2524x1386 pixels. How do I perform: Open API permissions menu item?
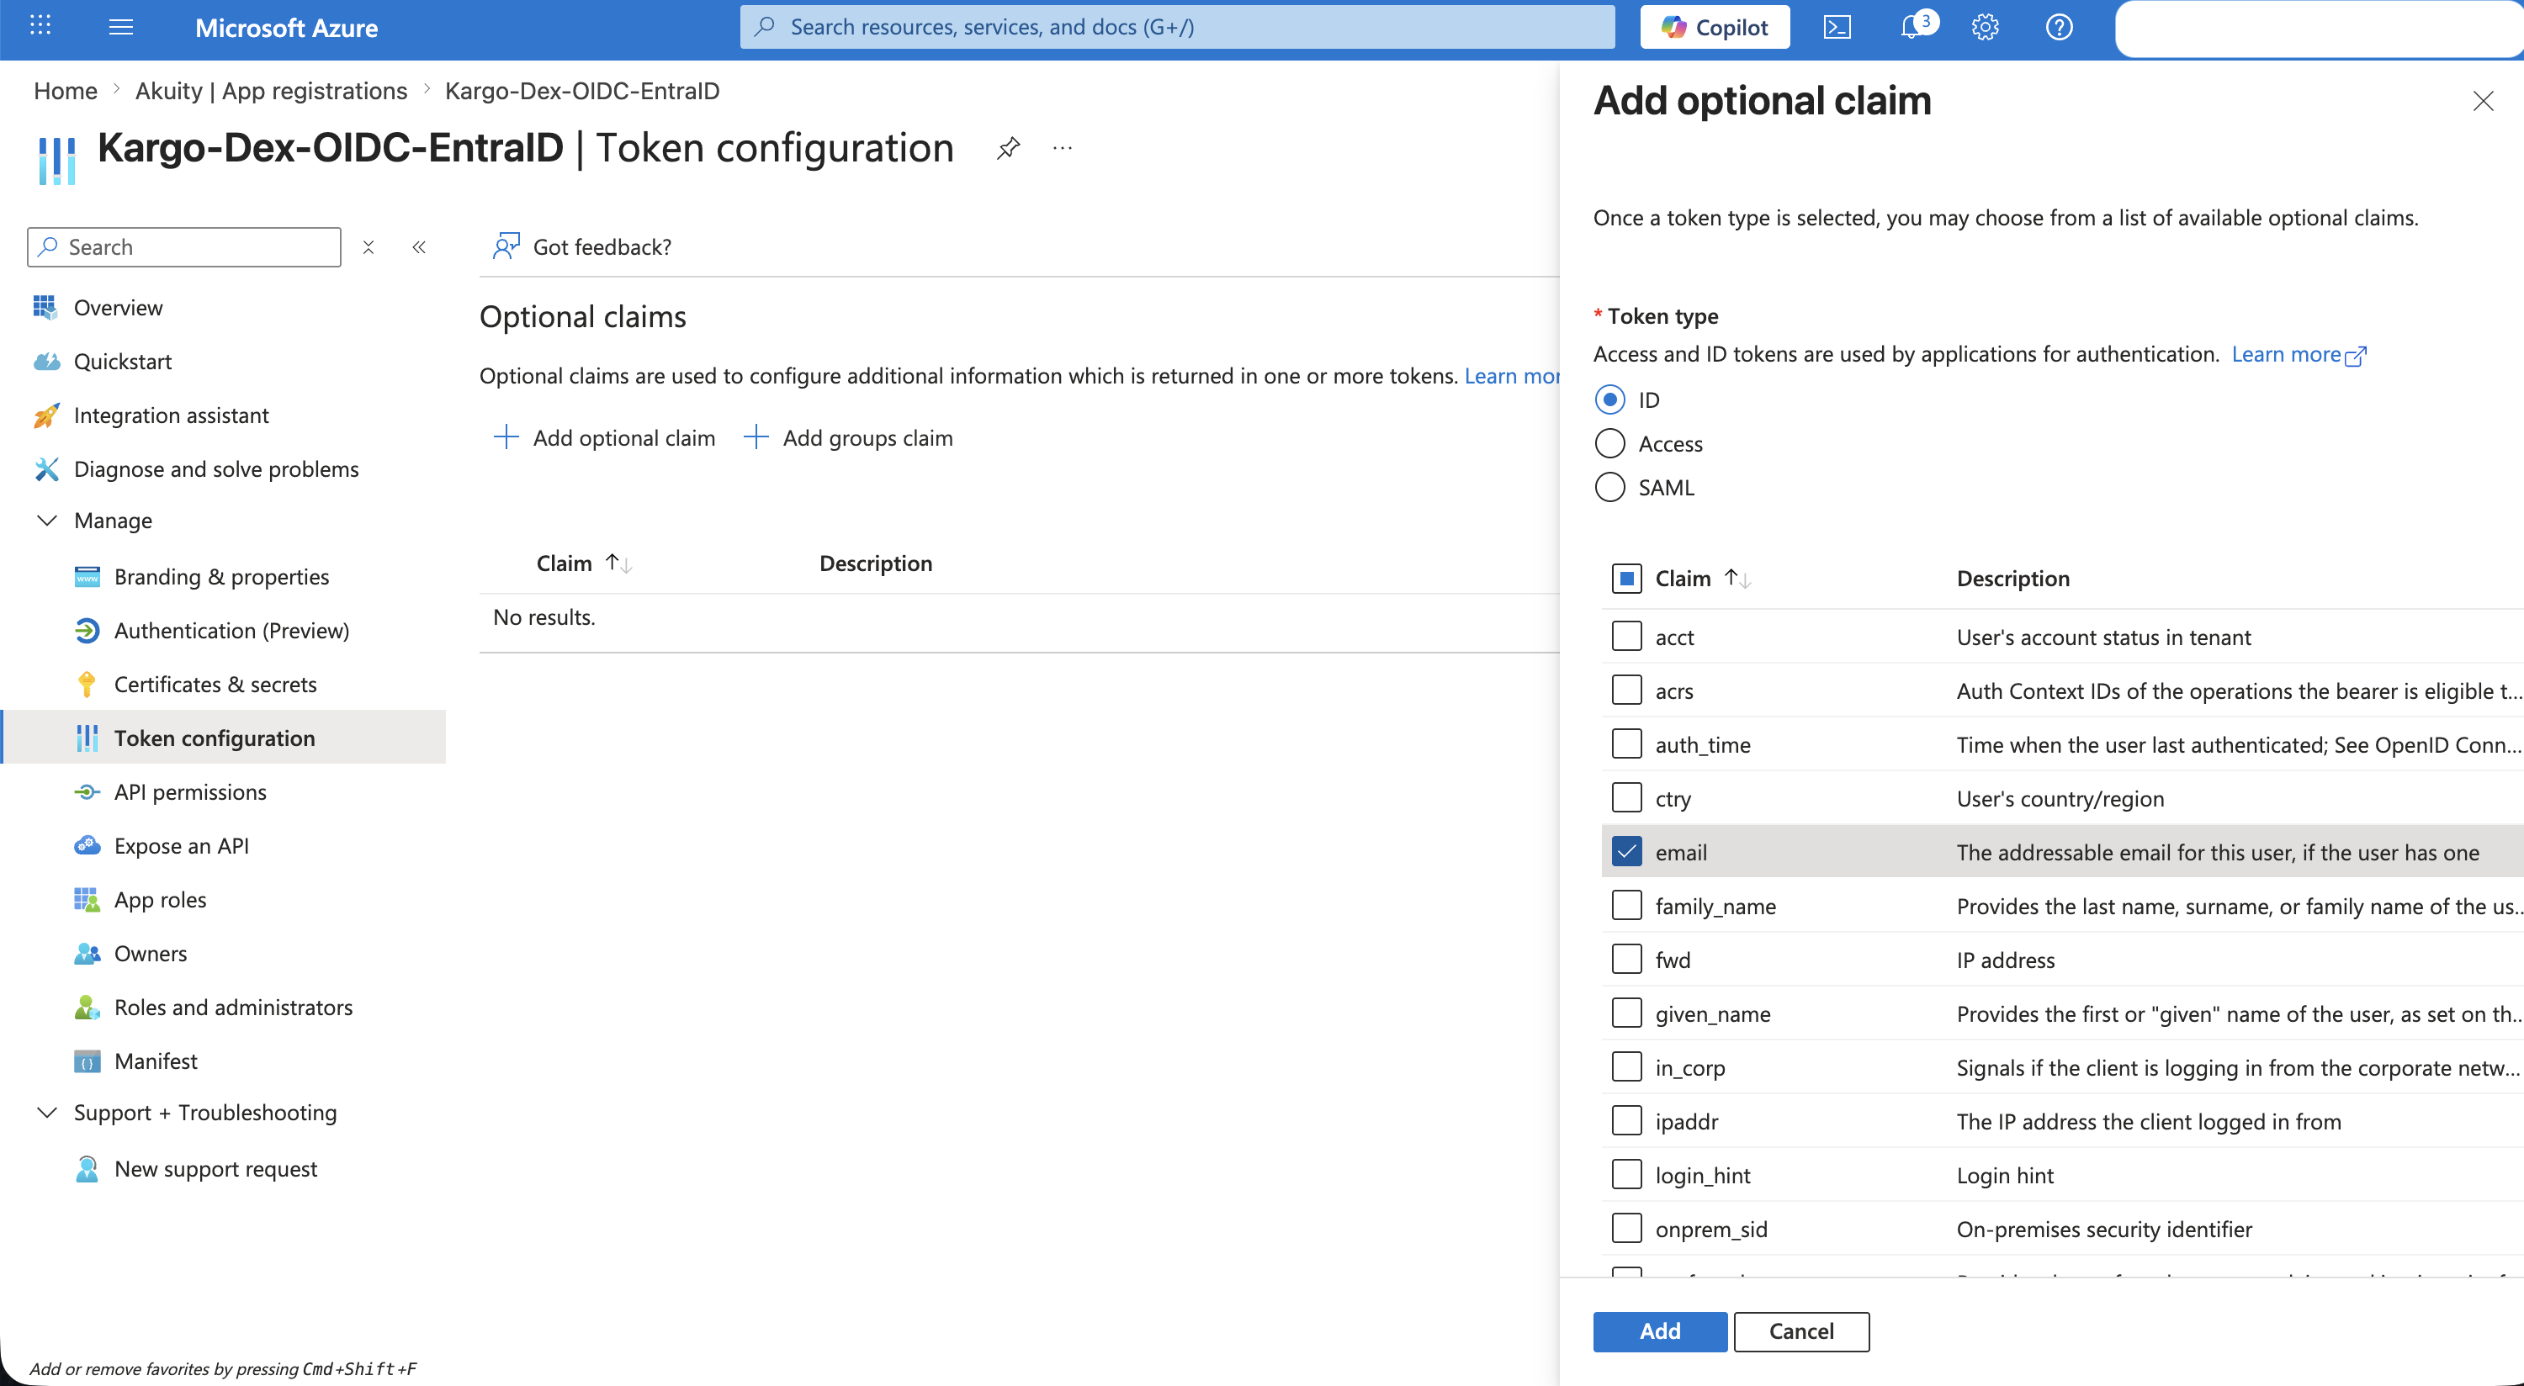coord(224,791)
